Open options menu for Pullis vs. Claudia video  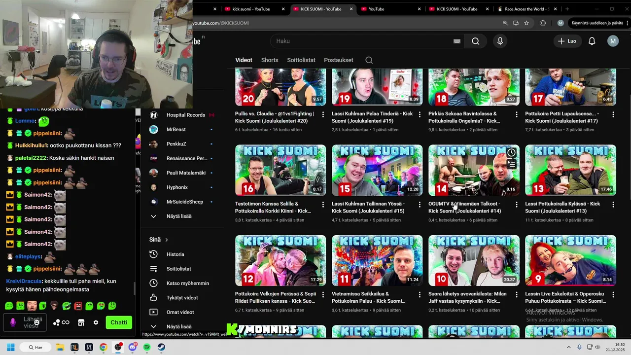tap(323, 114)
